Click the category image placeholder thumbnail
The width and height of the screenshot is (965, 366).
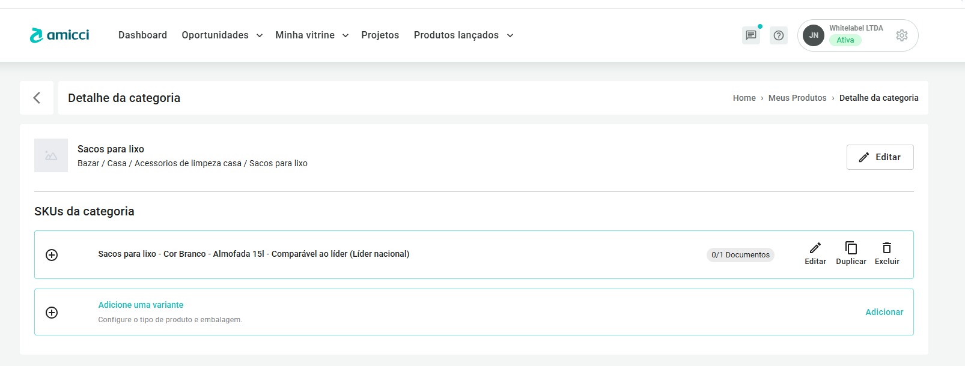pyautogui.click(x=51, y=155)
